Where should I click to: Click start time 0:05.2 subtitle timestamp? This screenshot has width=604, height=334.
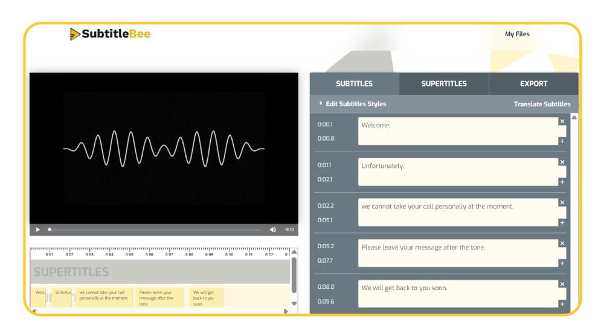click(x=326, y=246)
